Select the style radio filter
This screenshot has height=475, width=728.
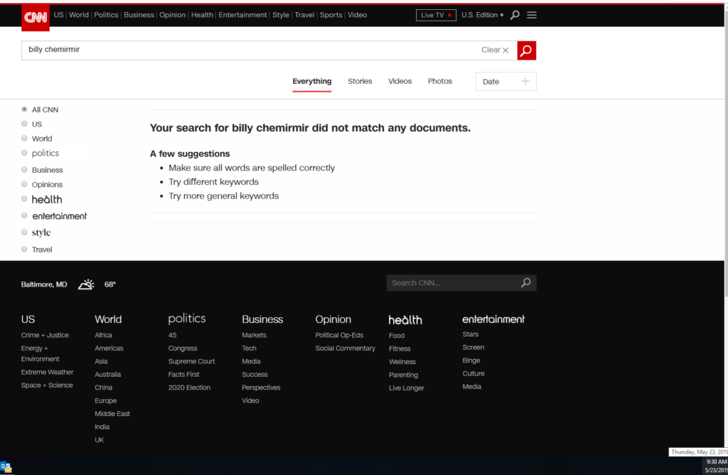click(25, 232)
